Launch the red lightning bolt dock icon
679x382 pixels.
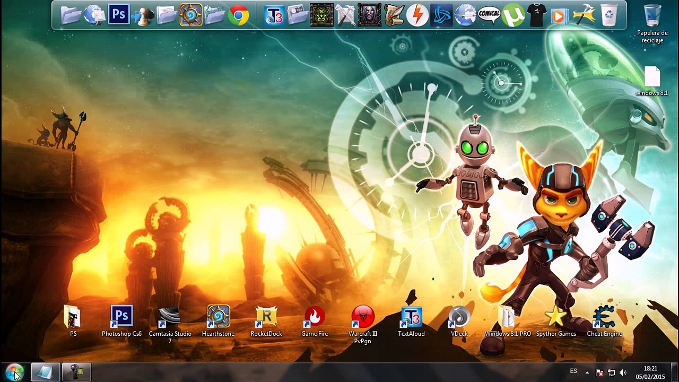(417, 15)
